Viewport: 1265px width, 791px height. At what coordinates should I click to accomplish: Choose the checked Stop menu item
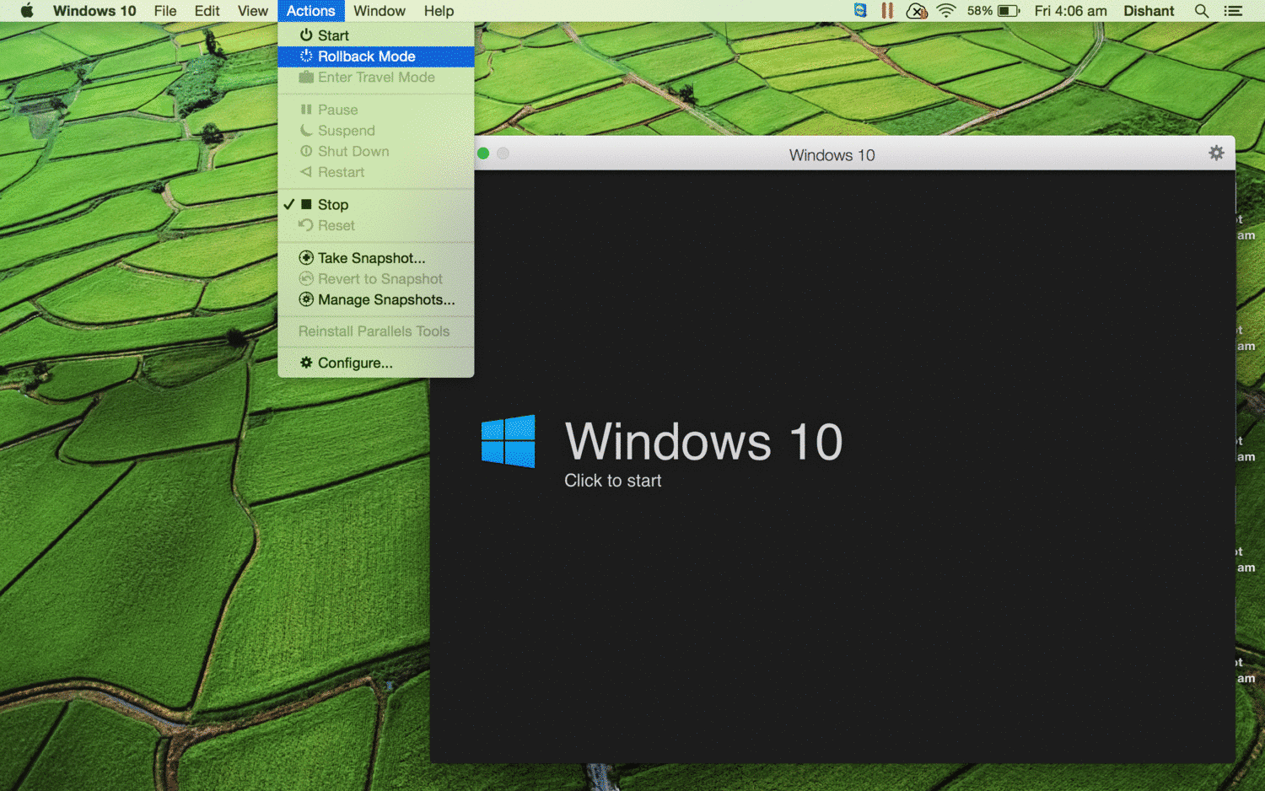tap(376, 205)
